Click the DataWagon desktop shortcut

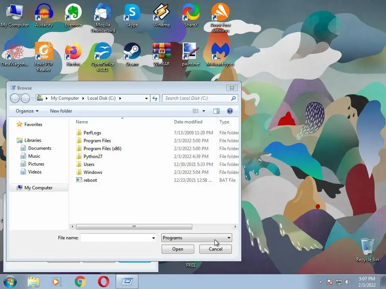14,54
